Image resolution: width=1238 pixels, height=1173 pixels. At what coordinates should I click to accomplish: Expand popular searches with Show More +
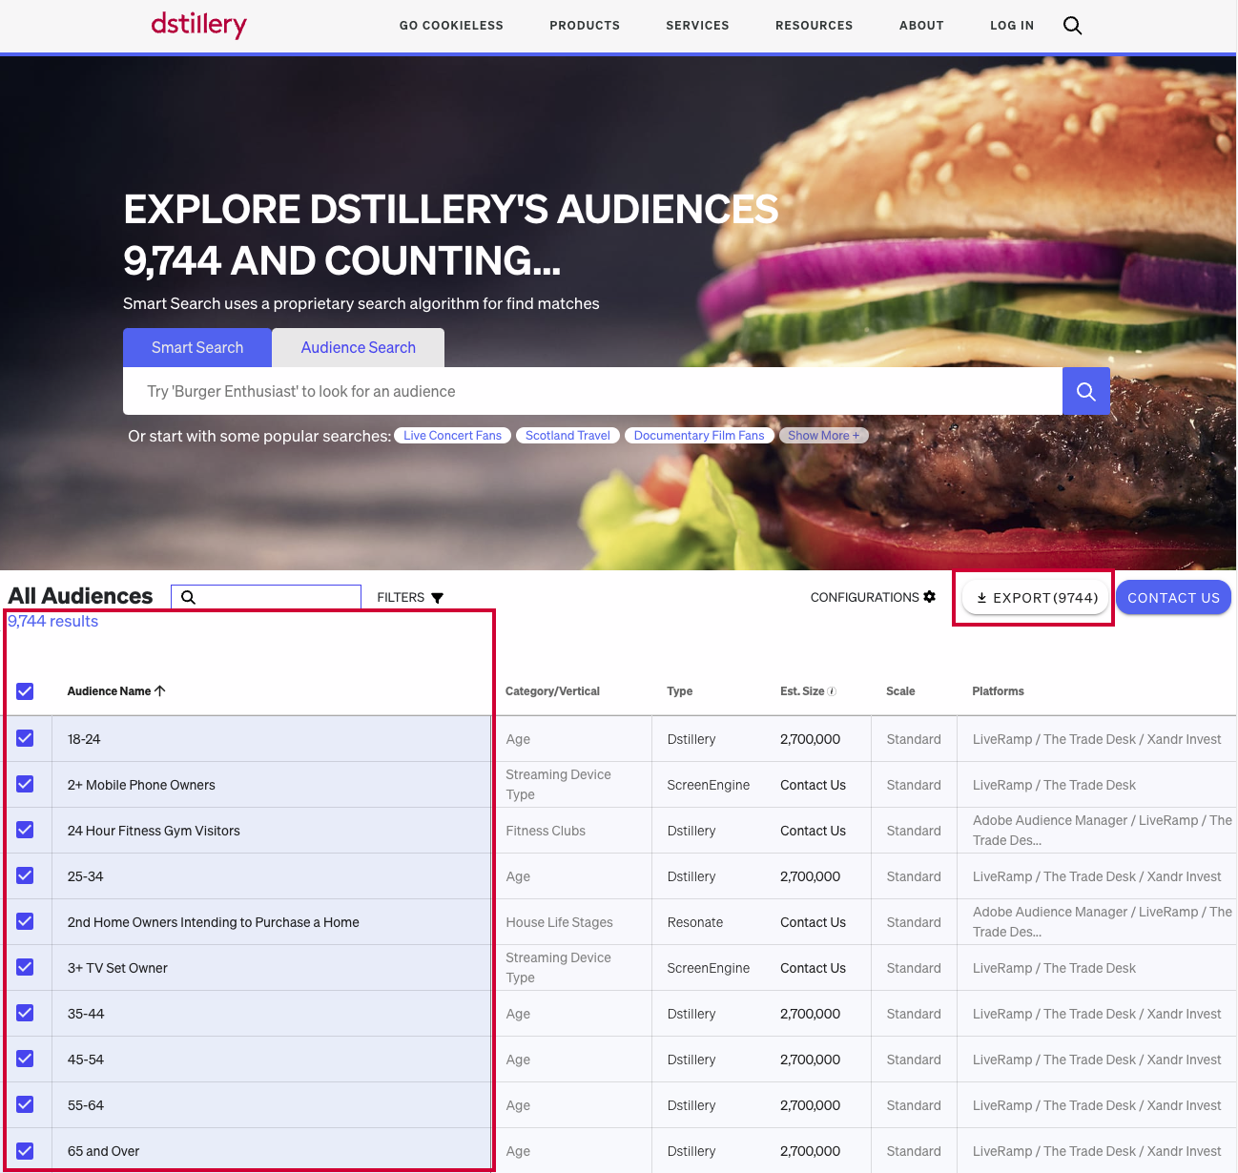click(x=823, y=436)
